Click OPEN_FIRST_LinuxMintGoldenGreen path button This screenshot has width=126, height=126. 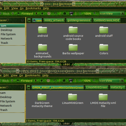pyautogui.click(x=58, y=88)
